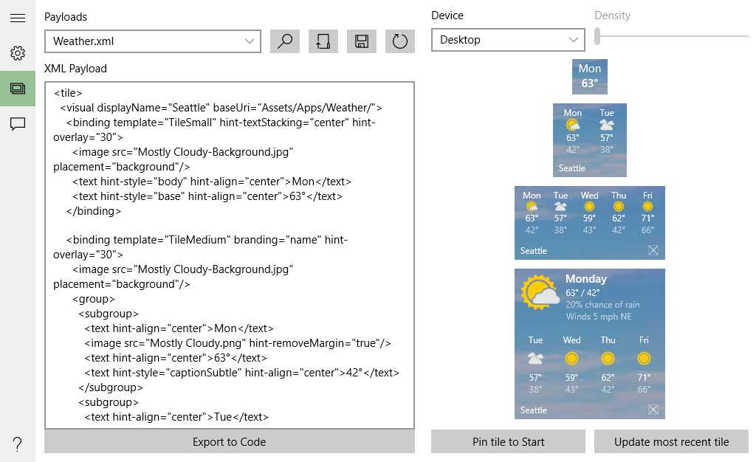Click the magnifier search payload button

(x=284, y=41)
